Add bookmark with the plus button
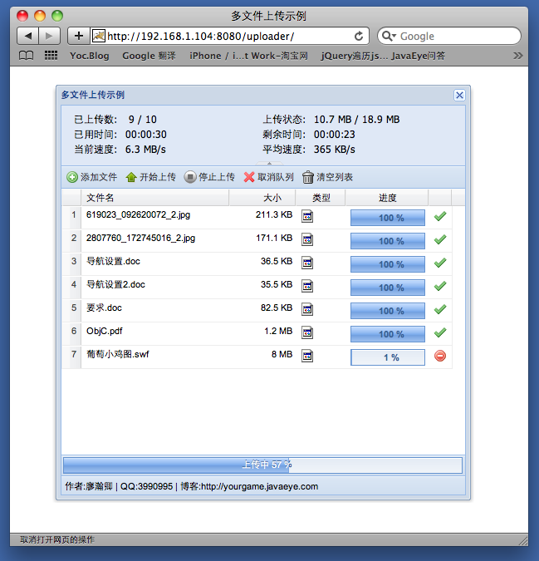Image resolution: width=539 pixels, height=561 pixels. (79, 36)
